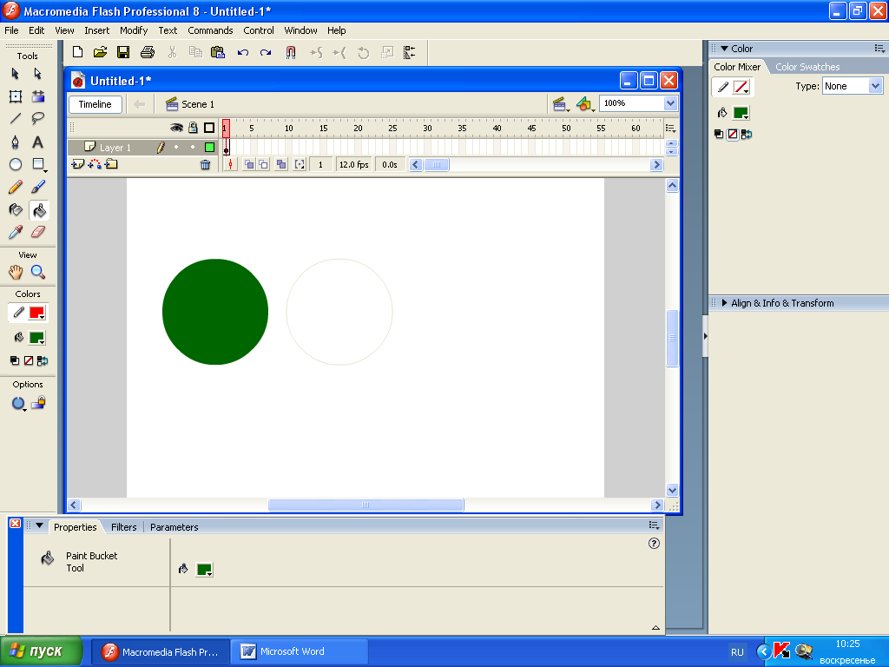Switch to Color Swatches tab
The image size is (889, 667).
(x=807, y=67)
